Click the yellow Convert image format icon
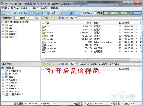 pyautogui.click(x=38, y=13)
